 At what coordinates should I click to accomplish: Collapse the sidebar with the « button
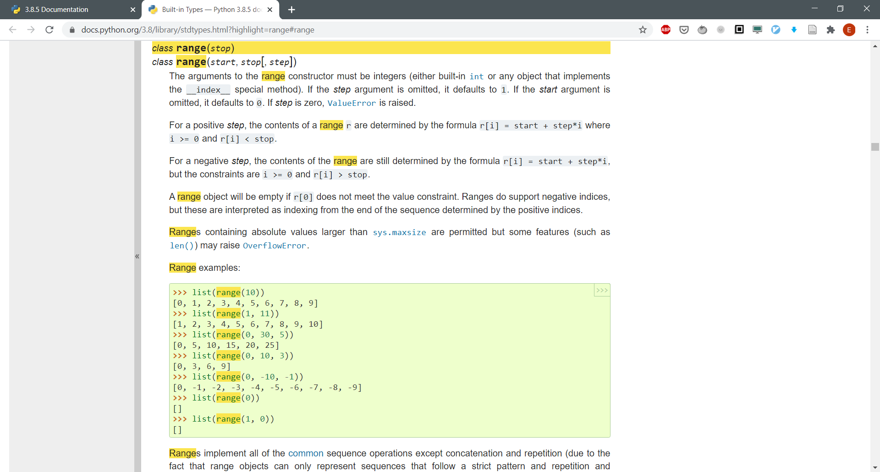pos(137,256)
